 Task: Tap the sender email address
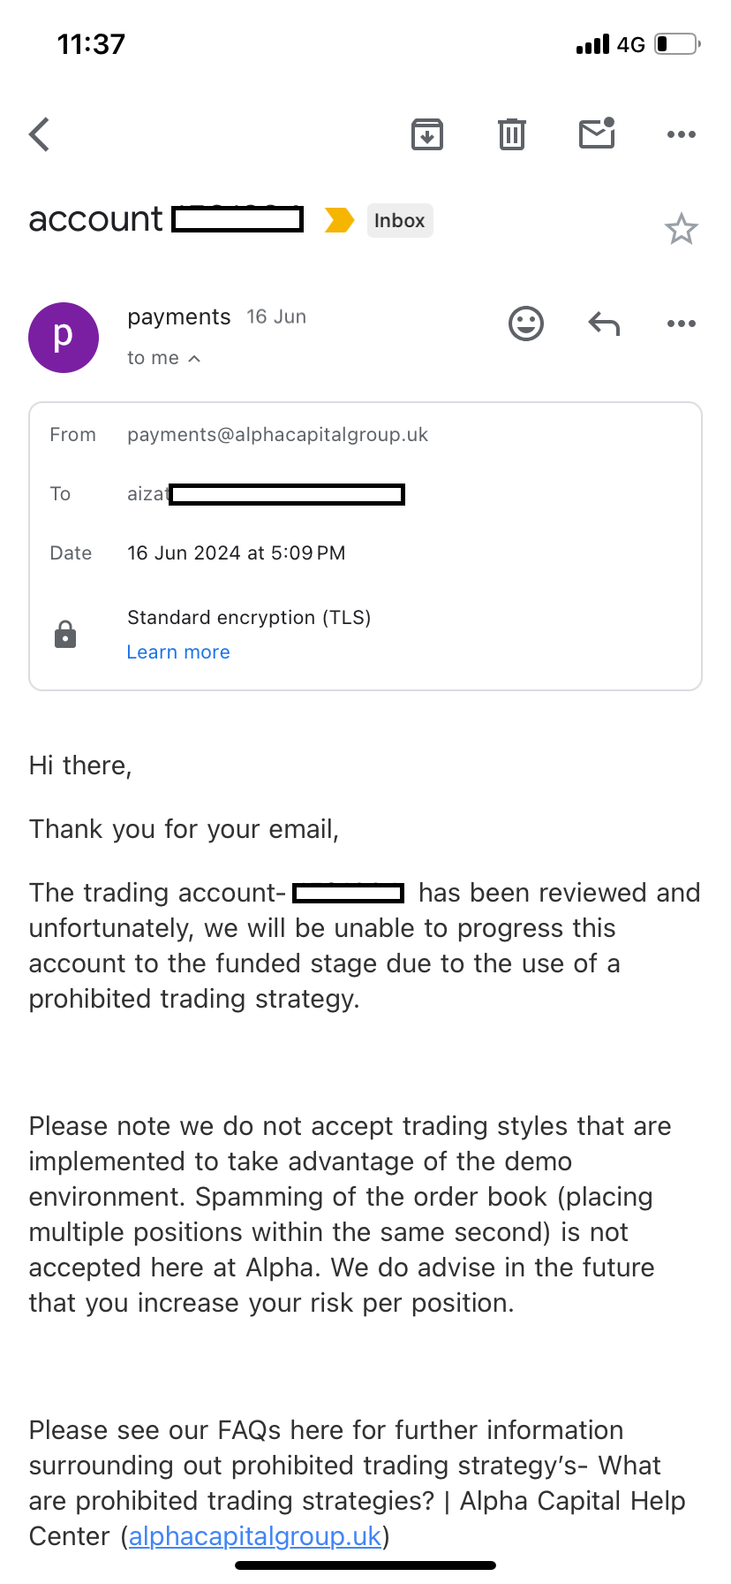277,435
